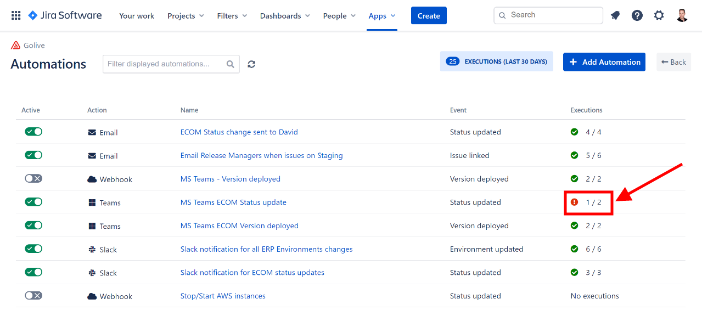Expand the Filters dropdown menu
This screenshot has width=702, height=310.
click(x=232, y=16)
